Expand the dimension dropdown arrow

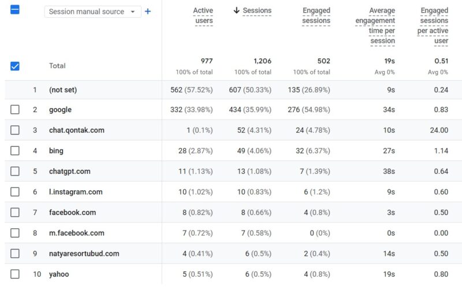133,12
